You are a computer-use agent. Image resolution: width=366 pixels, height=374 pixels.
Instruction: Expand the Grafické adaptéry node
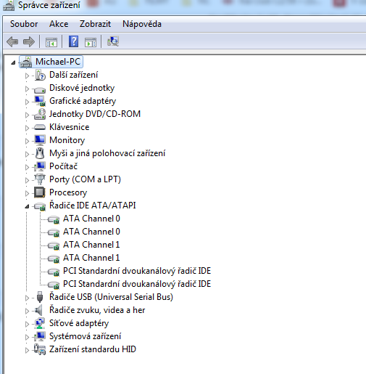coord(27,102)
